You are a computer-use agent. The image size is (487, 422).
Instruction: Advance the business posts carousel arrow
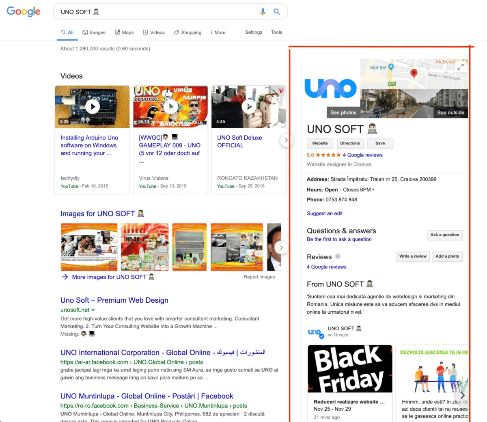pos(462,395)
